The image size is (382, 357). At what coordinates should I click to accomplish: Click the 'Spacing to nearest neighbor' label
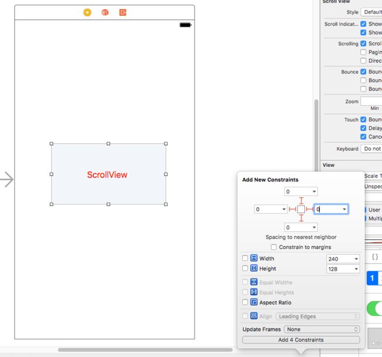click(x=301, y=237)
